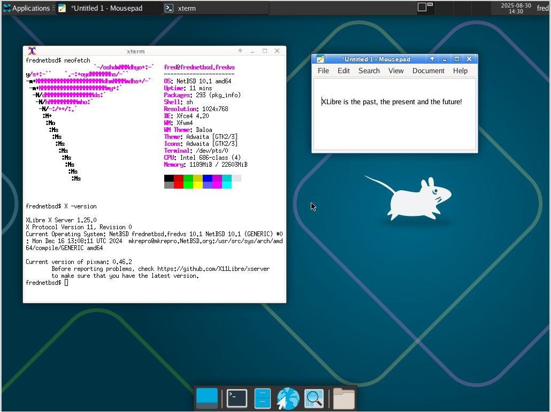Screen dimensions: 551x412
Task: Launch the web browser globe icon
Action: [x=288, y=398]
